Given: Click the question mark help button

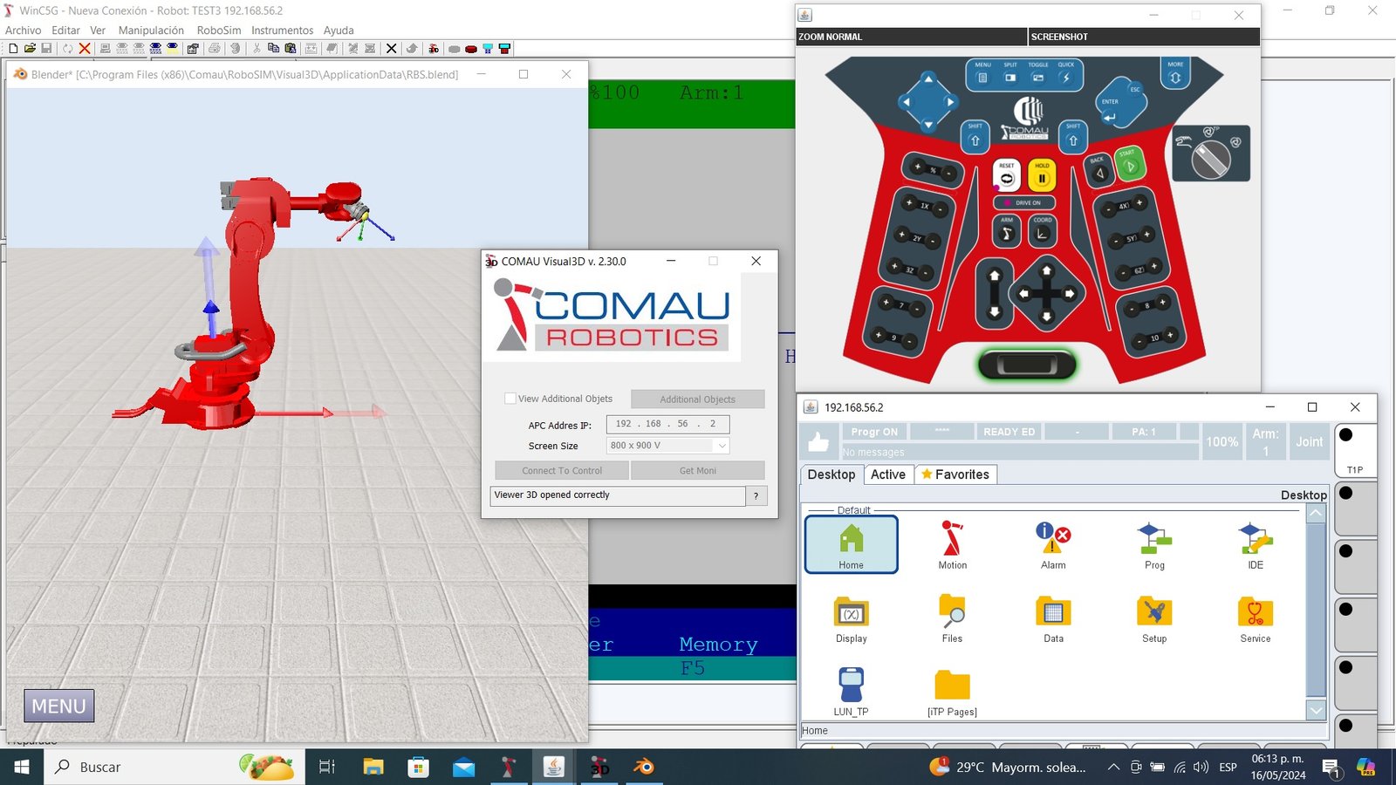Looking at the screenshot, I should click(x=756, y=495).
